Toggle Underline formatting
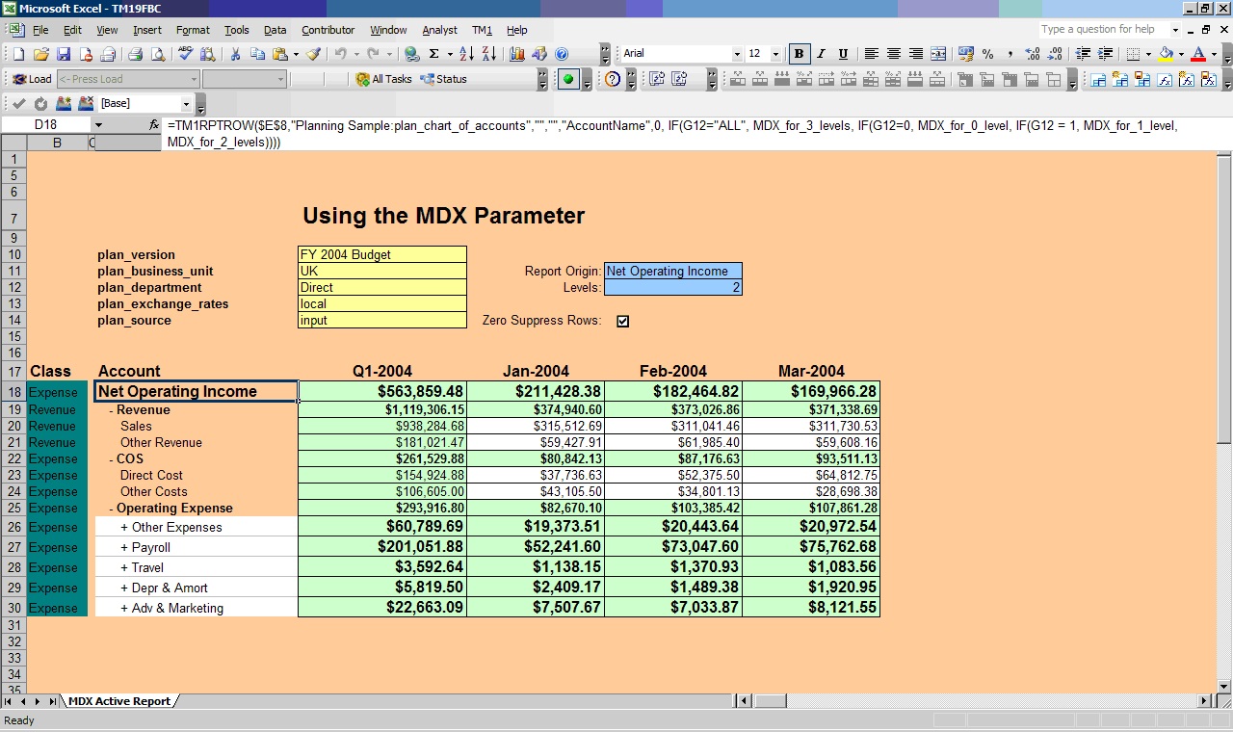Image resolution: width=1233 pixels, height=732 pixels. coord(843,54)
